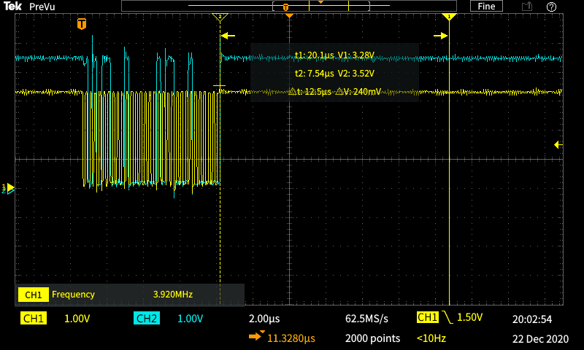This screenshot has width=584, height=350.
Task: Toggle the Fine adjustment button
Action: pyautogui.click(x=486, y=7)
